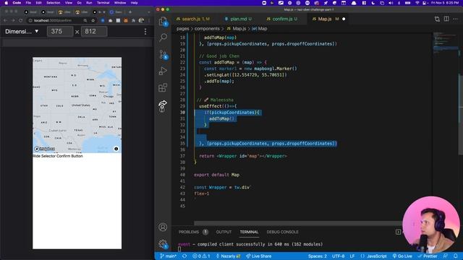Viewport: 463px width, 260px height.
Task: Click the components breadcrumb
Action: pyautogui.click(x=207, y=29)
